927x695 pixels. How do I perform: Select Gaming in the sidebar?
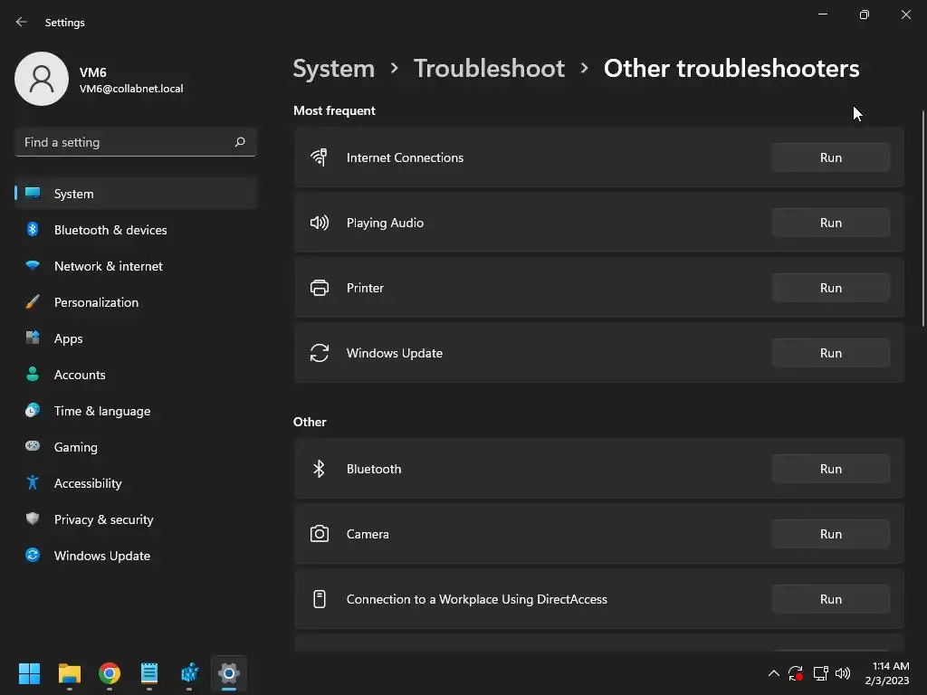[136, 447]
